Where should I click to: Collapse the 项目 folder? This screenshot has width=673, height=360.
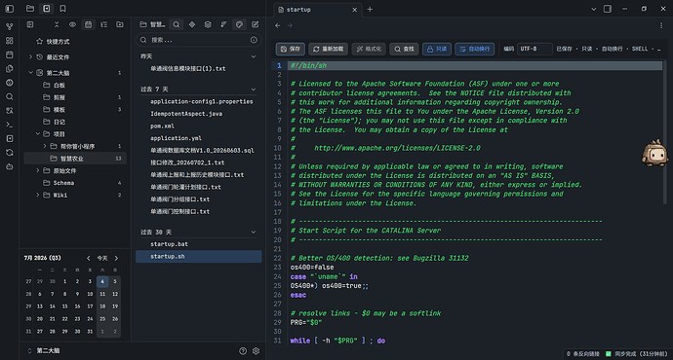pyautogui.click(x=38, y=134)
